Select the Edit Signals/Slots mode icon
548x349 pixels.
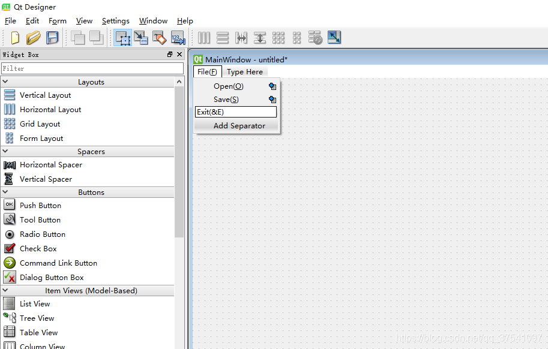(x=141, y=38)
